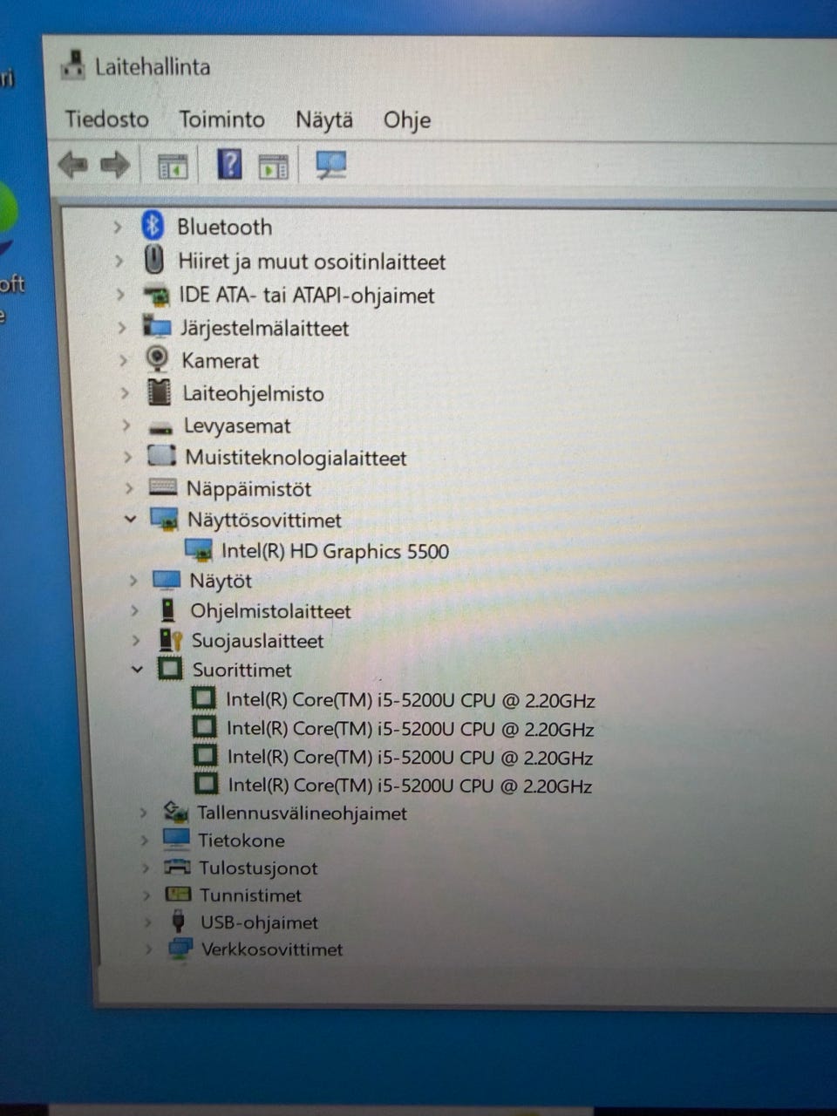Click the network icon beside Verkkosovittimet
Screen dimensions: 837x1116
[180, 949]
